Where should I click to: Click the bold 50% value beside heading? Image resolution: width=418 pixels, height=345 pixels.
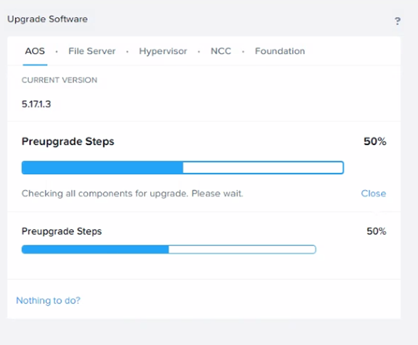pos(375,142)
